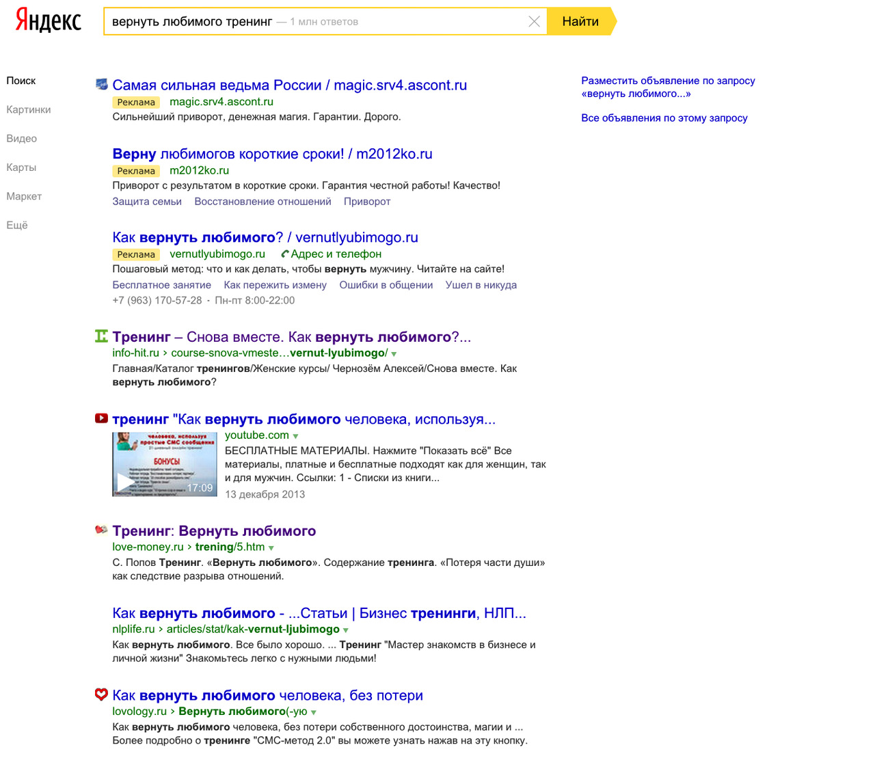Open the Карты search tab
The height and width of the screenshot is (758, 875).
21,167
